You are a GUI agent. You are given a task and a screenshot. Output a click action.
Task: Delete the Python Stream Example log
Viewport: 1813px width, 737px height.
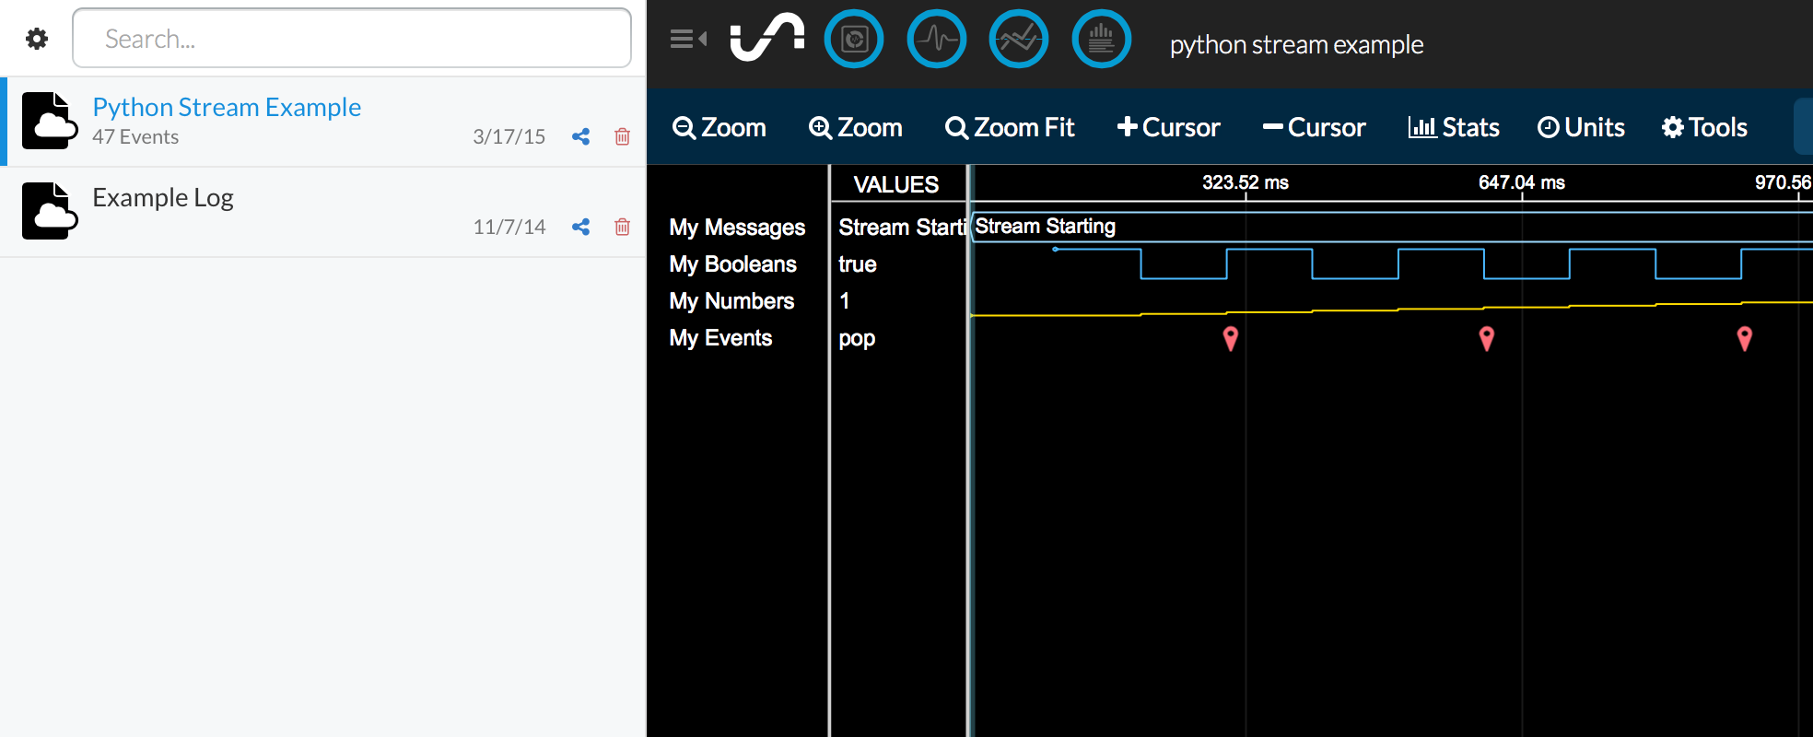click(x=623, y=137)
